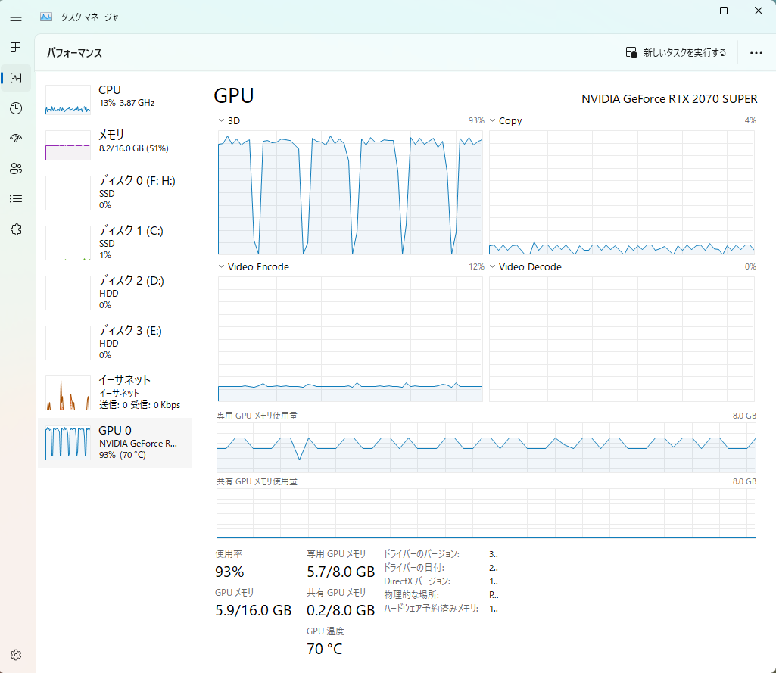Image resolution: width=776 pixels, height=673 pixels.
Task: Click the run new task icon
Action: coord(631,52)
